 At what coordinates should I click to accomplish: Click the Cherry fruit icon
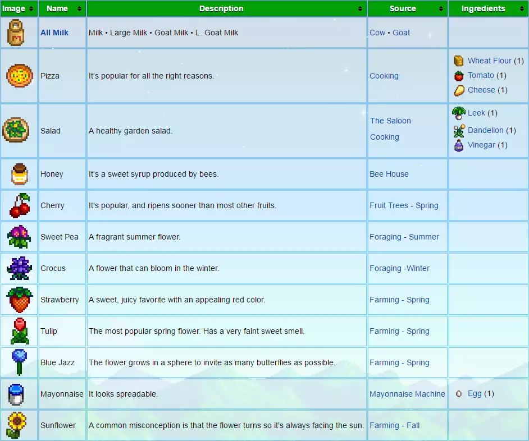click(20, 205)
